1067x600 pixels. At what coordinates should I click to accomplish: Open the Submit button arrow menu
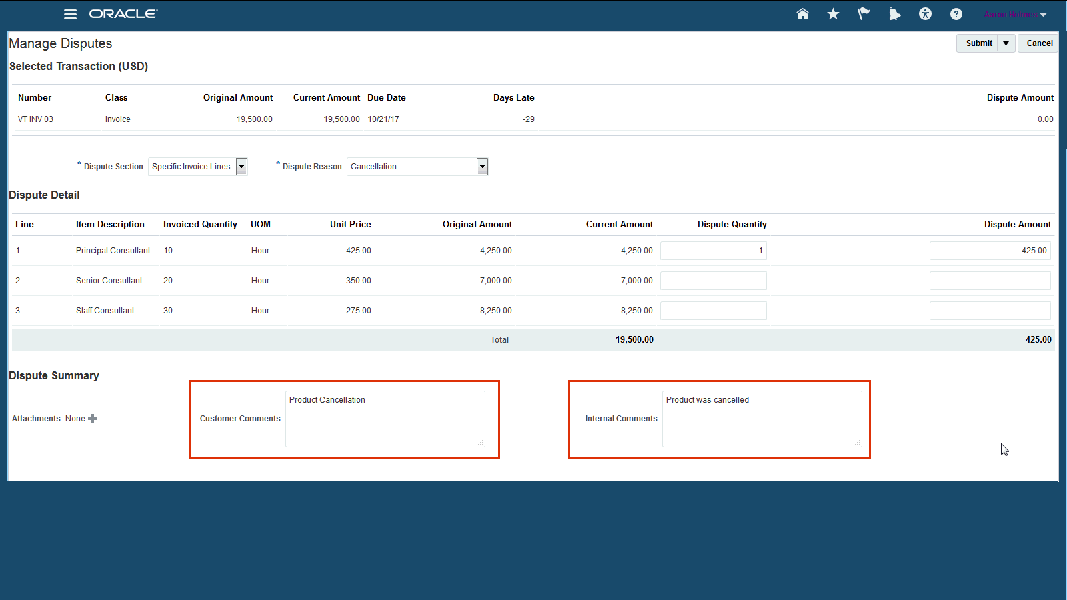1006,43
